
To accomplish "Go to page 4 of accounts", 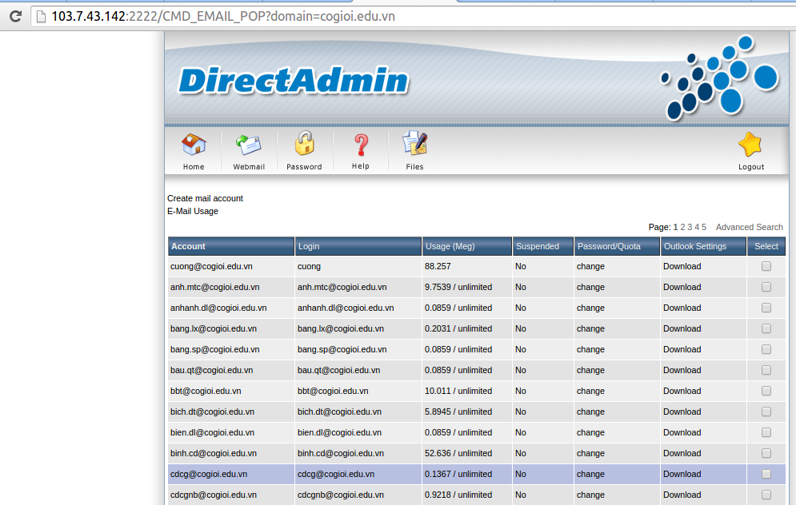I will [697, 227].
